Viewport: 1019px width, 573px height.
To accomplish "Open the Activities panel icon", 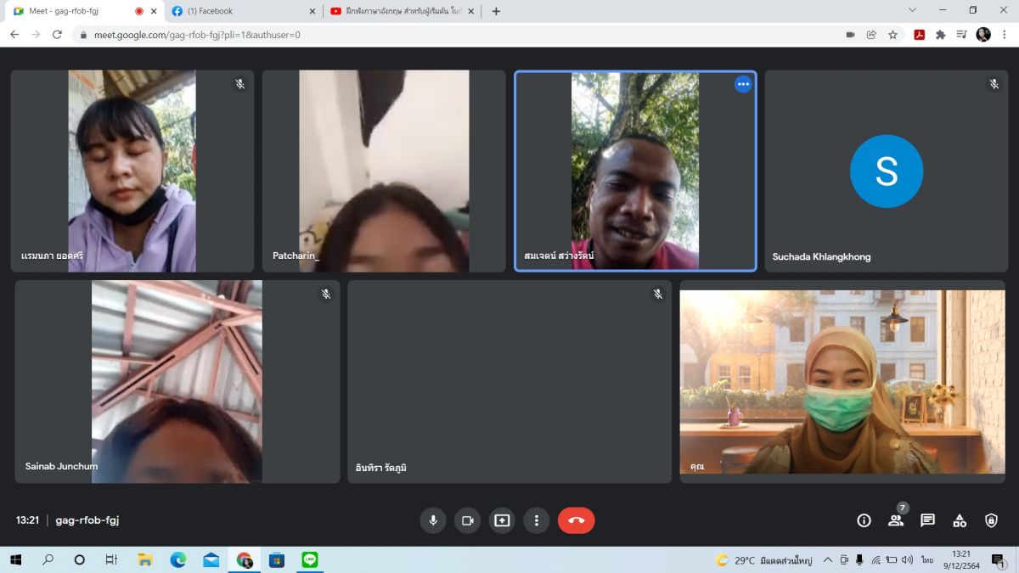I will coord(960,520).
